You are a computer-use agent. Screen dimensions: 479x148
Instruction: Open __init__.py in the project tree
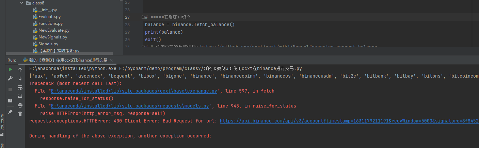[48, 10]
